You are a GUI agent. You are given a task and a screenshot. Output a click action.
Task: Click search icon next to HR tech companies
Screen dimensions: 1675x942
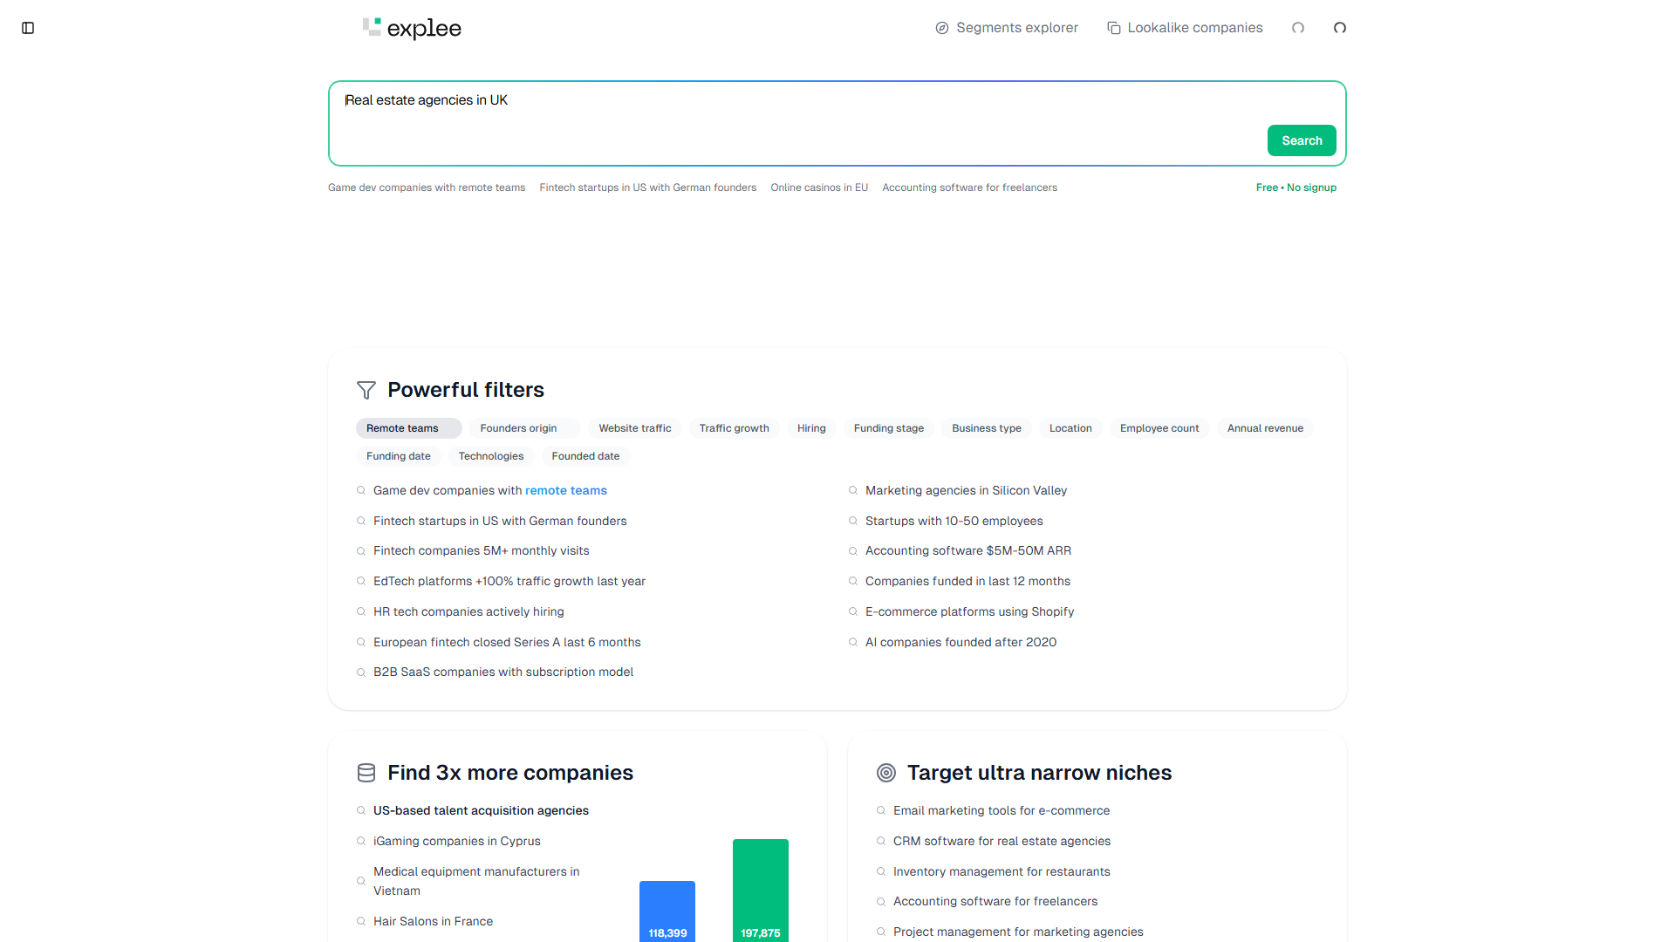pos(361,612)
